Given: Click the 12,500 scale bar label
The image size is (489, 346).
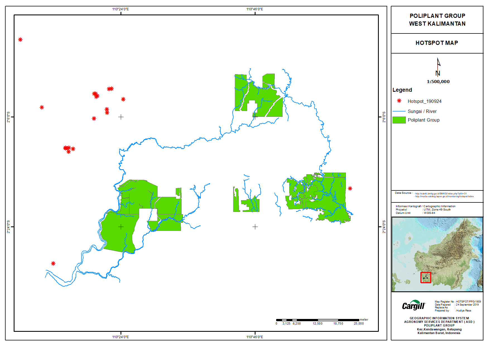Looking at the screenshot, I should 318,324.
